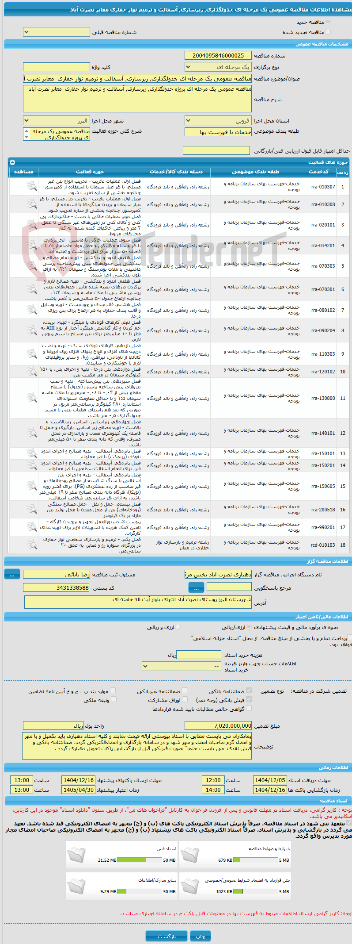Open the view icon for row rra-090204

tap(32, 330)
